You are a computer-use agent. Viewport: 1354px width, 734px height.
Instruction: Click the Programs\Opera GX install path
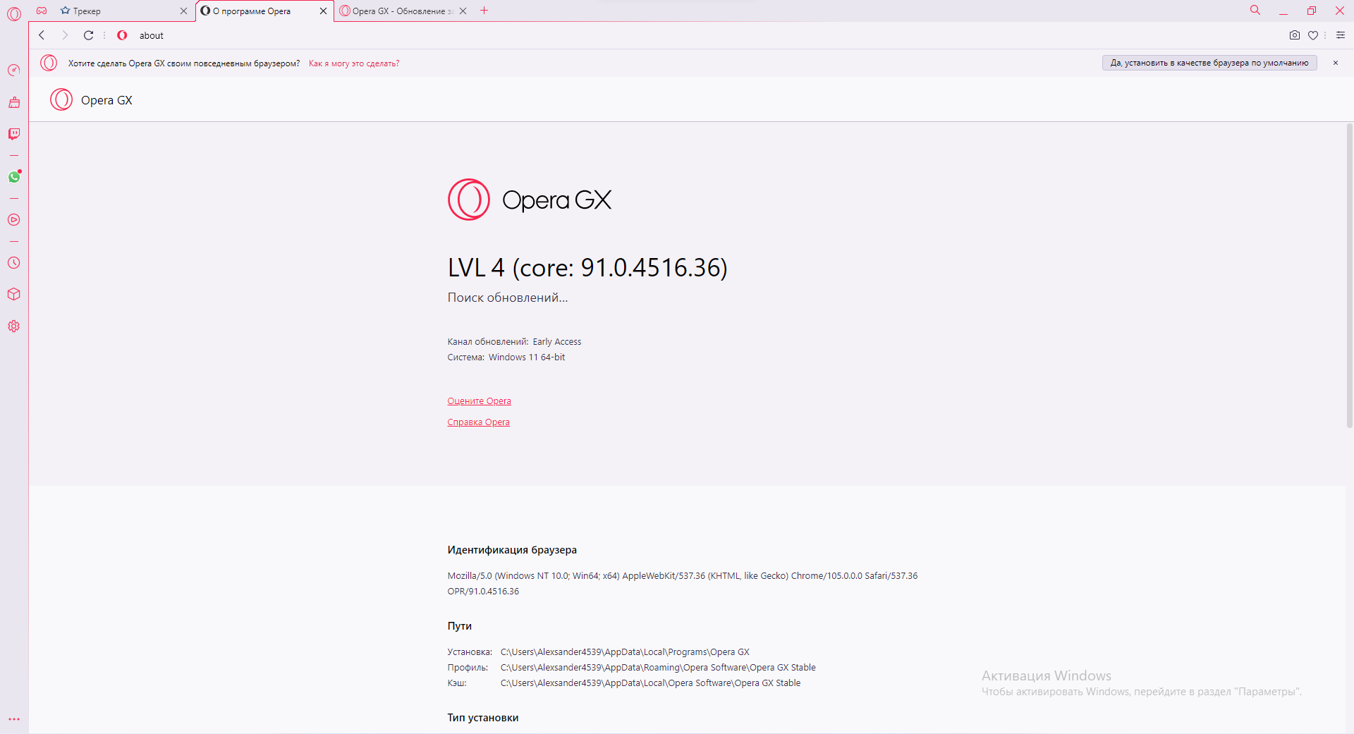point(625,652)
